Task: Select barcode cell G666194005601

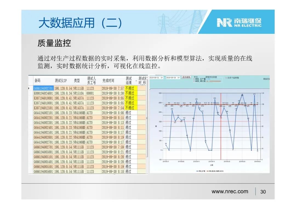Action: pyautogui.click(x=43, y=172)
